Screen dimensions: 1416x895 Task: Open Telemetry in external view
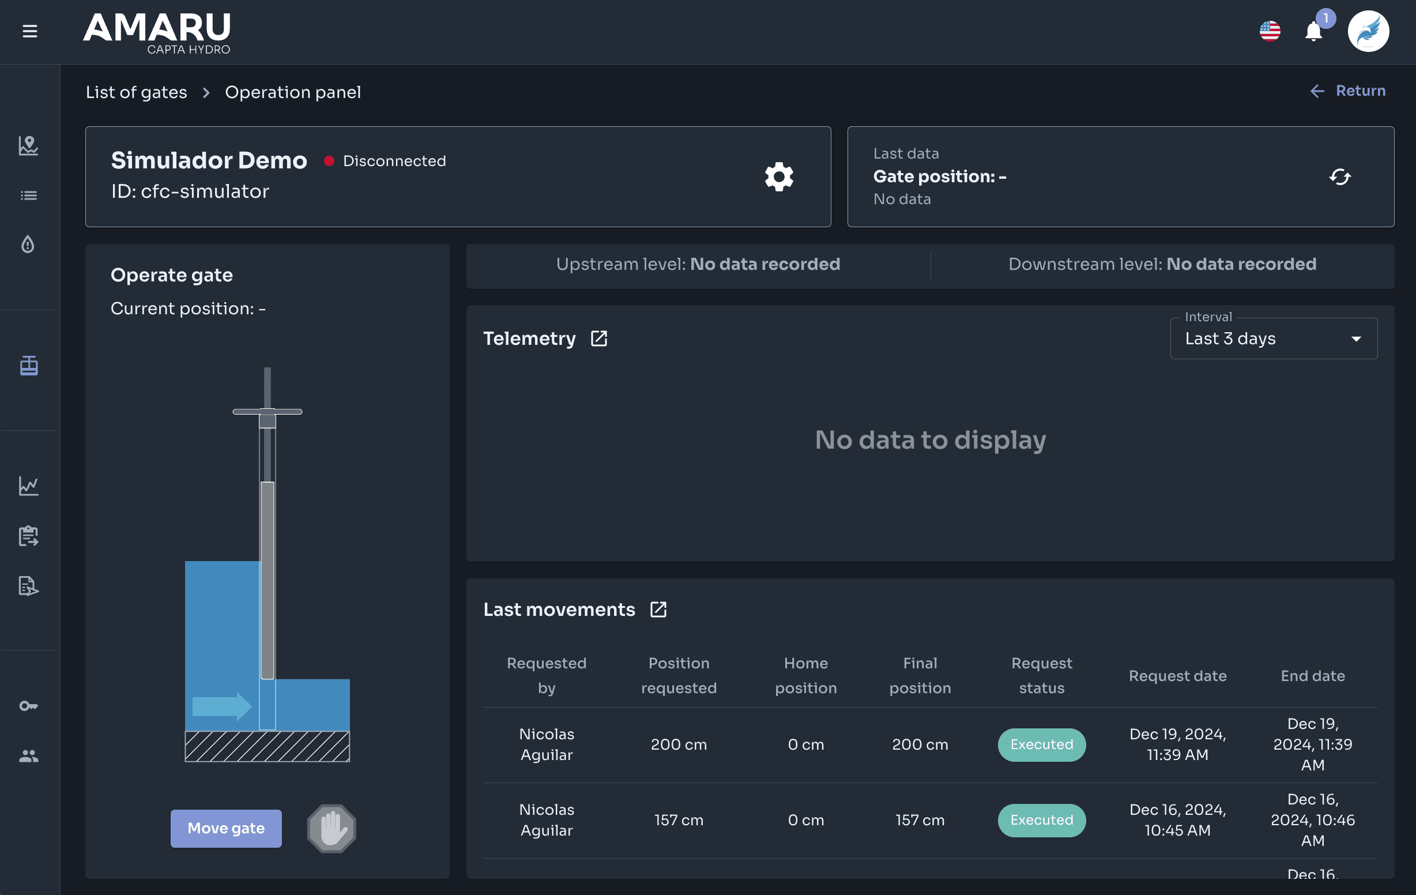point(598,339)
